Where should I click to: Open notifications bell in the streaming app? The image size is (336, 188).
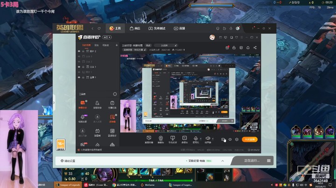click(248, 47)
